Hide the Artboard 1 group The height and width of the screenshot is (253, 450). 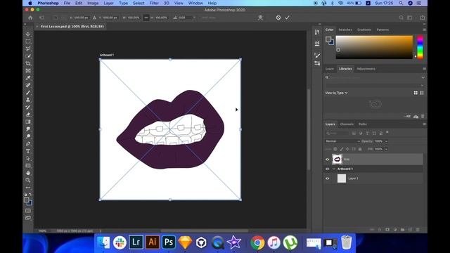click(328, 169)
